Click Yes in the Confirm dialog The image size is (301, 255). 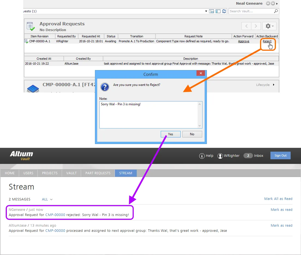[171, 134]
